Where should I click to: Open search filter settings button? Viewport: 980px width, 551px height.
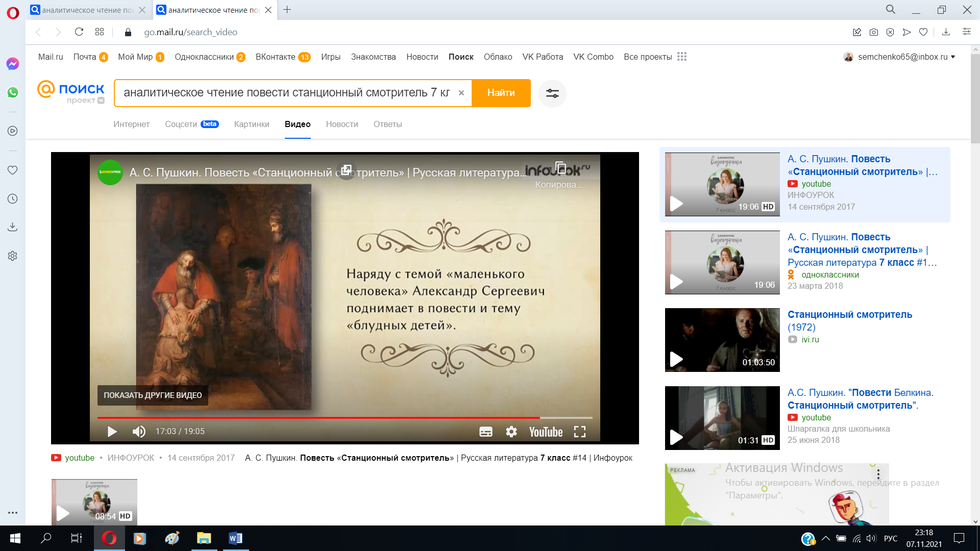coord(552,93)
